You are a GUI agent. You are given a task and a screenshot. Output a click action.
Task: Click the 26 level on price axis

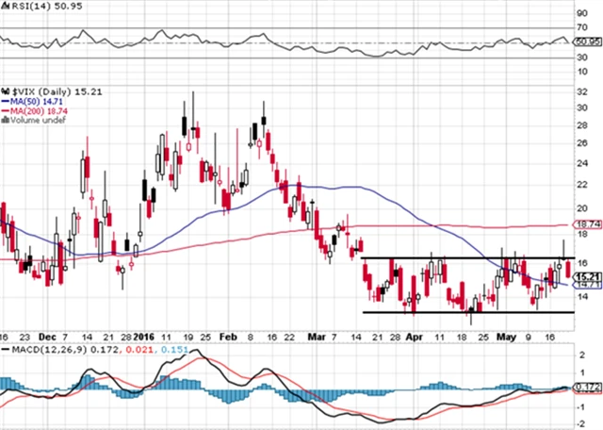[x=582, y=143]
